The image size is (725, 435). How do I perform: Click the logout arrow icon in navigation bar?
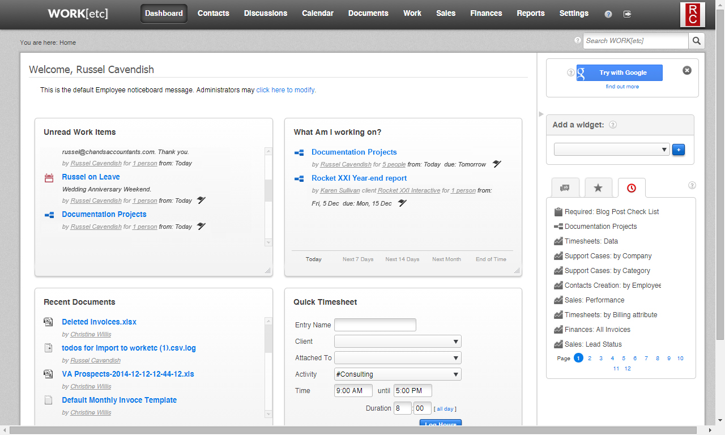[627, 14]
